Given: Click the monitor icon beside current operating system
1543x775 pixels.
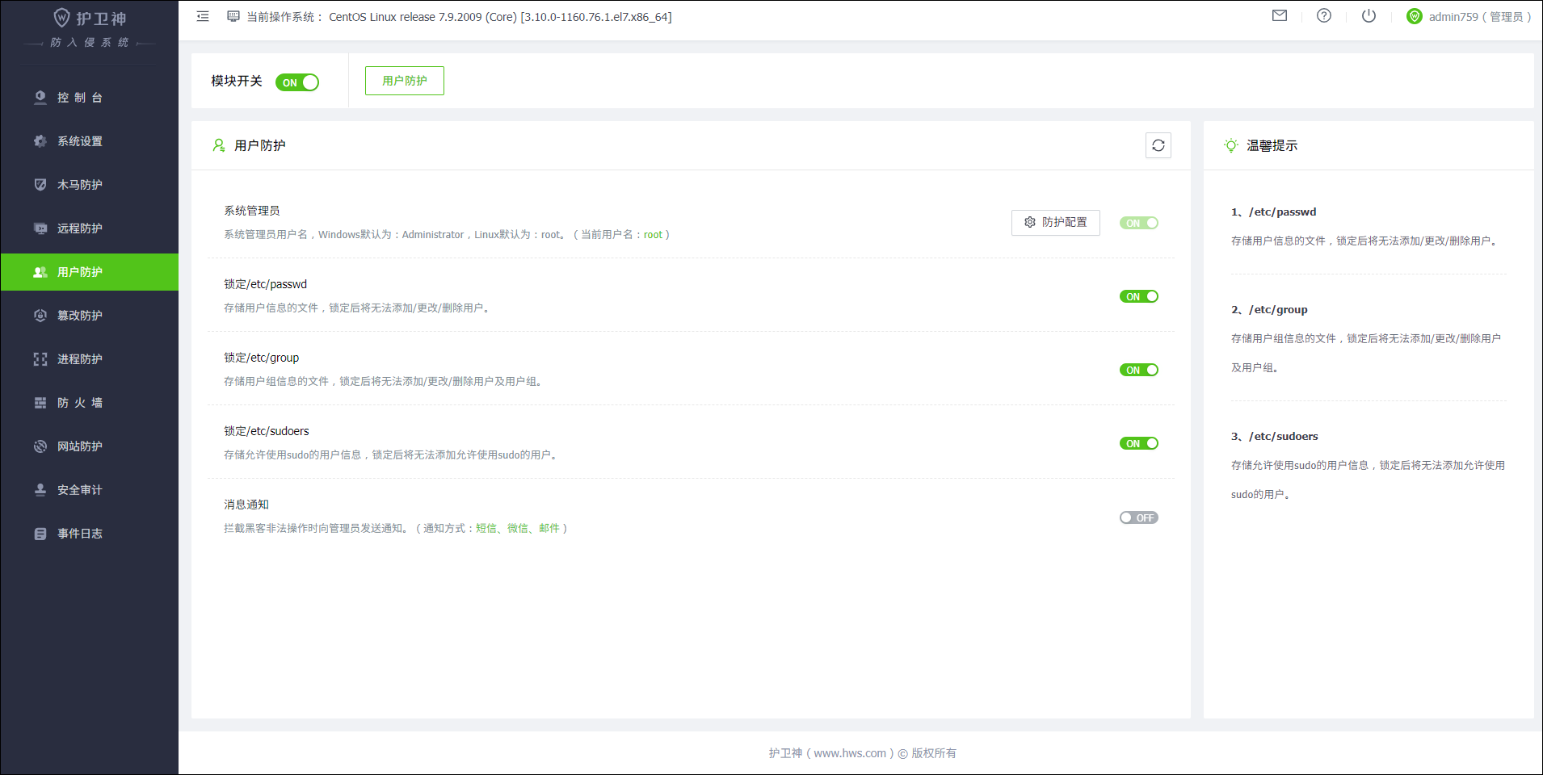Looking at the screenshot, I should (x=233, y=16).
